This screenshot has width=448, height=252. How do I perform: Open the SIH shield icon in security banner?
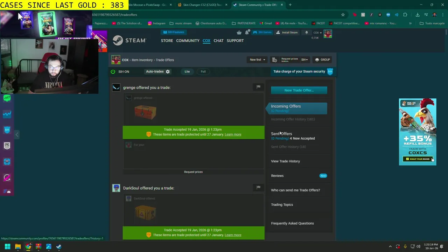pos(330,71)
